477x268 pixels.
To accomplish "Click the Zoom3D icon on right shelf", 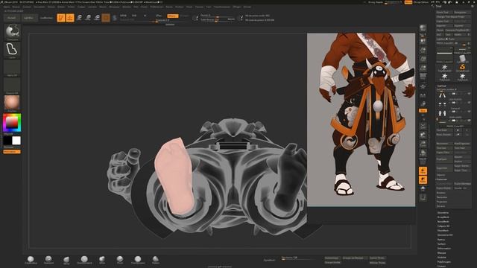I will pos(423,144).
